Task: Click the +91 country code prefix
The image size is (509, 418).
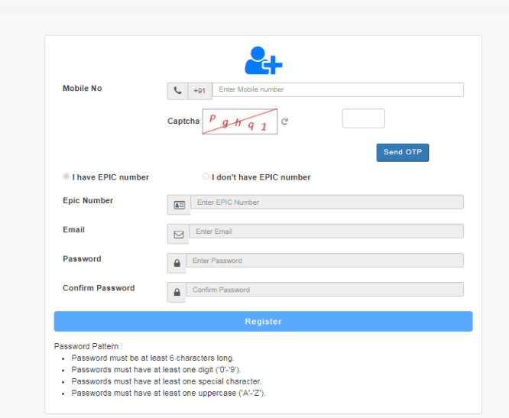Action: [x=199, y=91]
